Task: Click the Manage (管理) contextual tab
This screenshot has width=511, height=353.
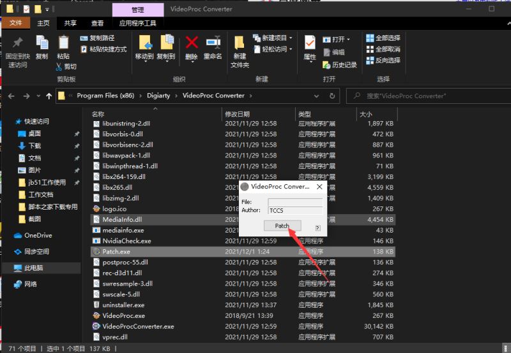Action: 138,10
